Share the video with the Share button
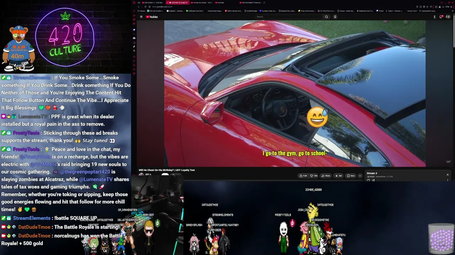 tap(326, 176)
